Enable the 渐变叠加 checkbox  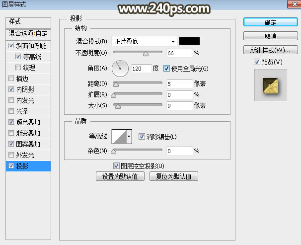pyautogui.click(x=11, y=133)
